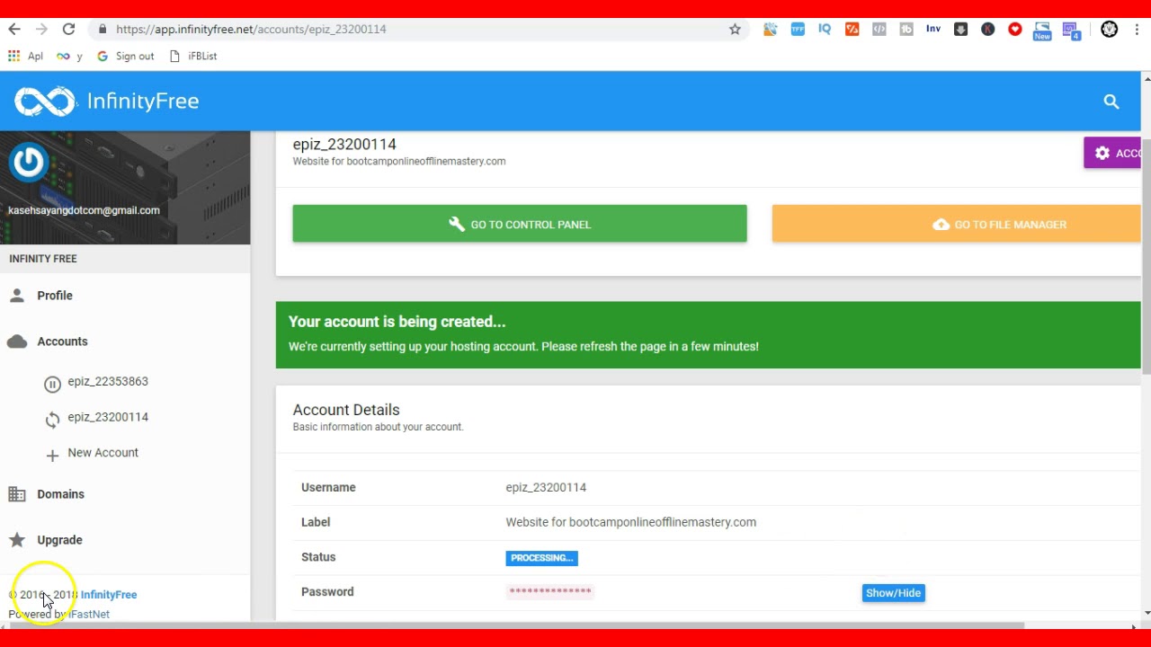Go to Control Panel
Viewport: 1151px width, 647px height.
tap(520, 224)
